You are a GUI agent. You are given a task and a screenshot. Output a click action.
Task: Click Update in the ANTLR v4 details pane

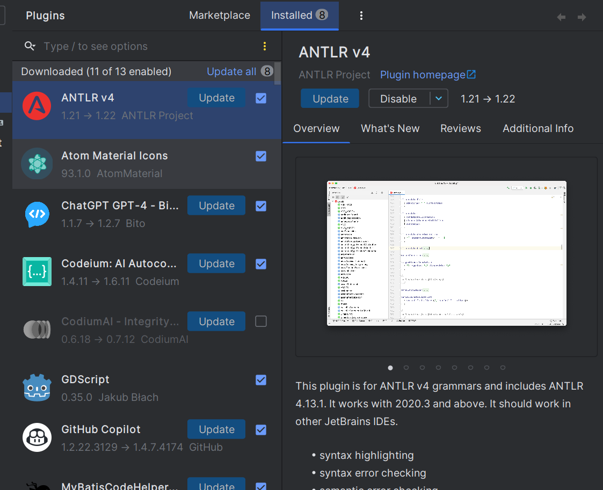(x=330, y=99)
